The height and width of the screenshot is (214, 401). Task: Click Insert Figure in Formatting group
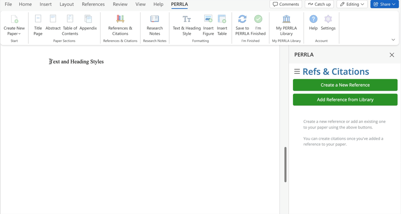pos(208,25)
